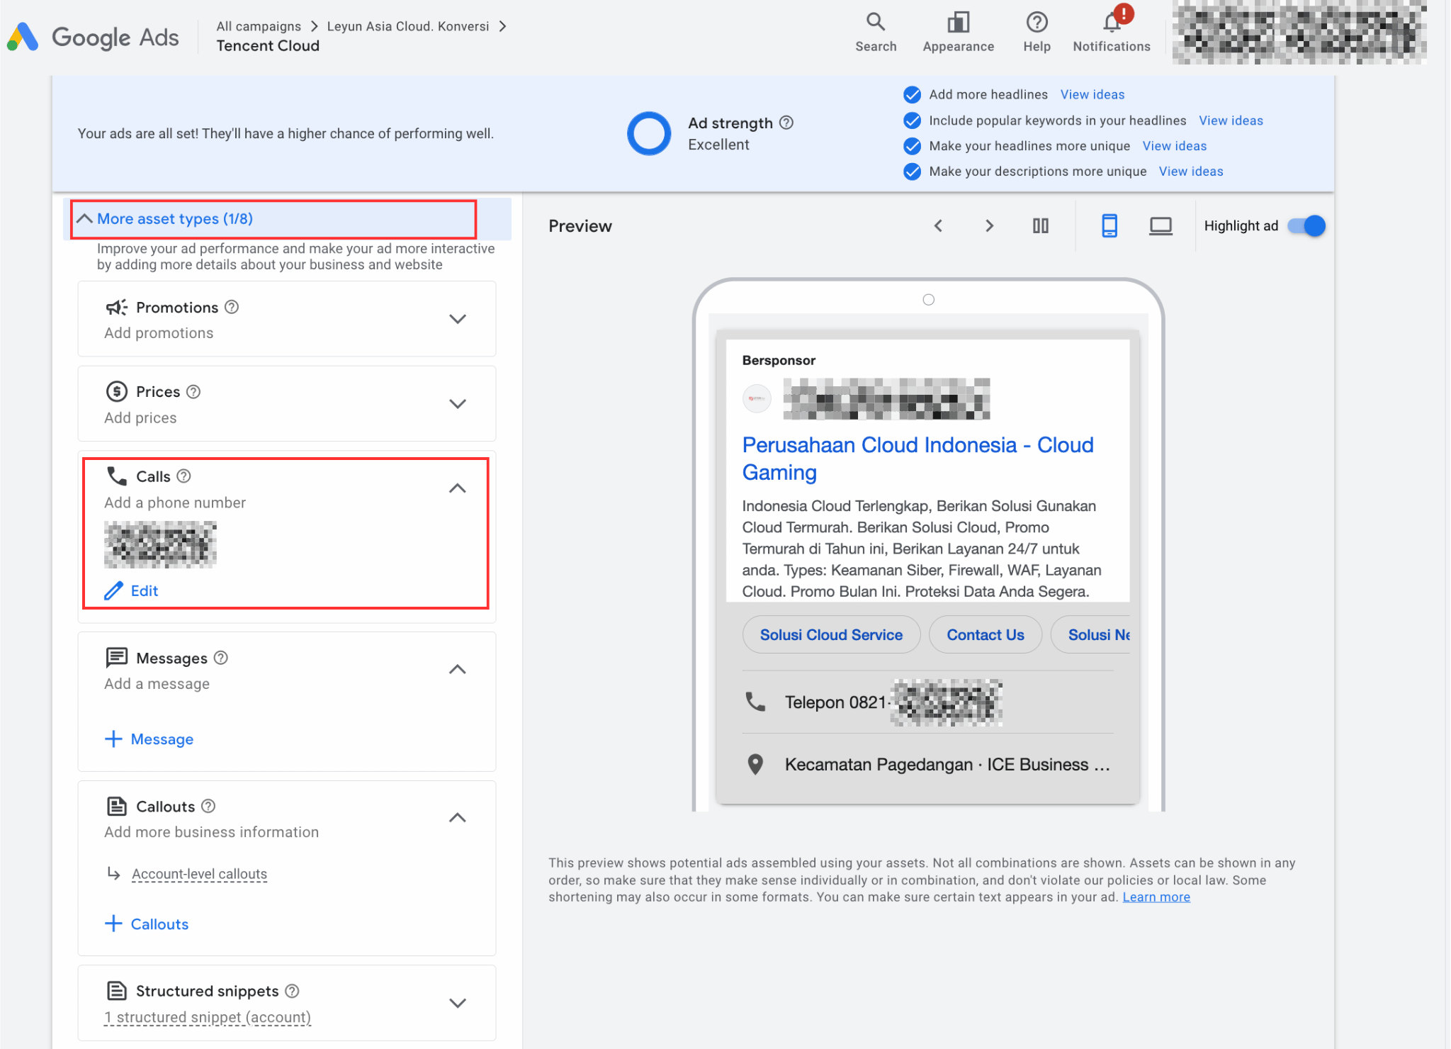Image resolution: width=1451 pixels, height=1049 pixels.
Task: Click the Telepon 0821 call row
Action: point(927,702)
